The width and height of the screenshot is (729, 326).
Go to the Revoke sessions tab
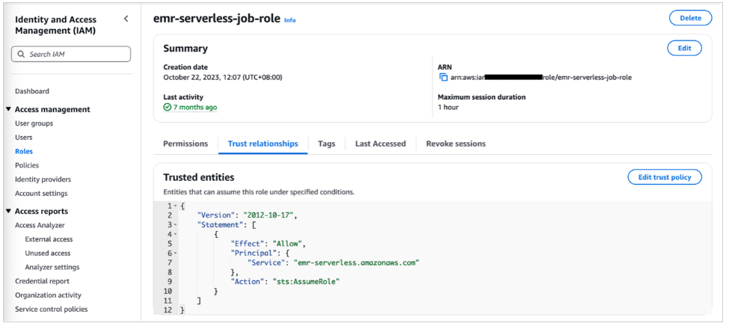(455, 144)
